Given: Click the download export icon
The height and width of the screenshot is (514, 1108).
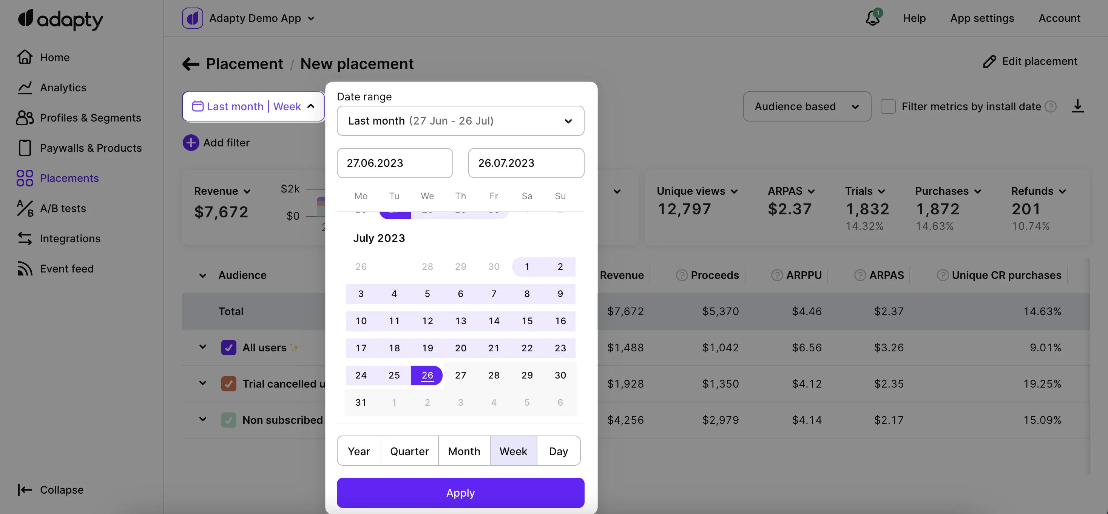Looking at the screenshot, I should (x=1077, y=106).
